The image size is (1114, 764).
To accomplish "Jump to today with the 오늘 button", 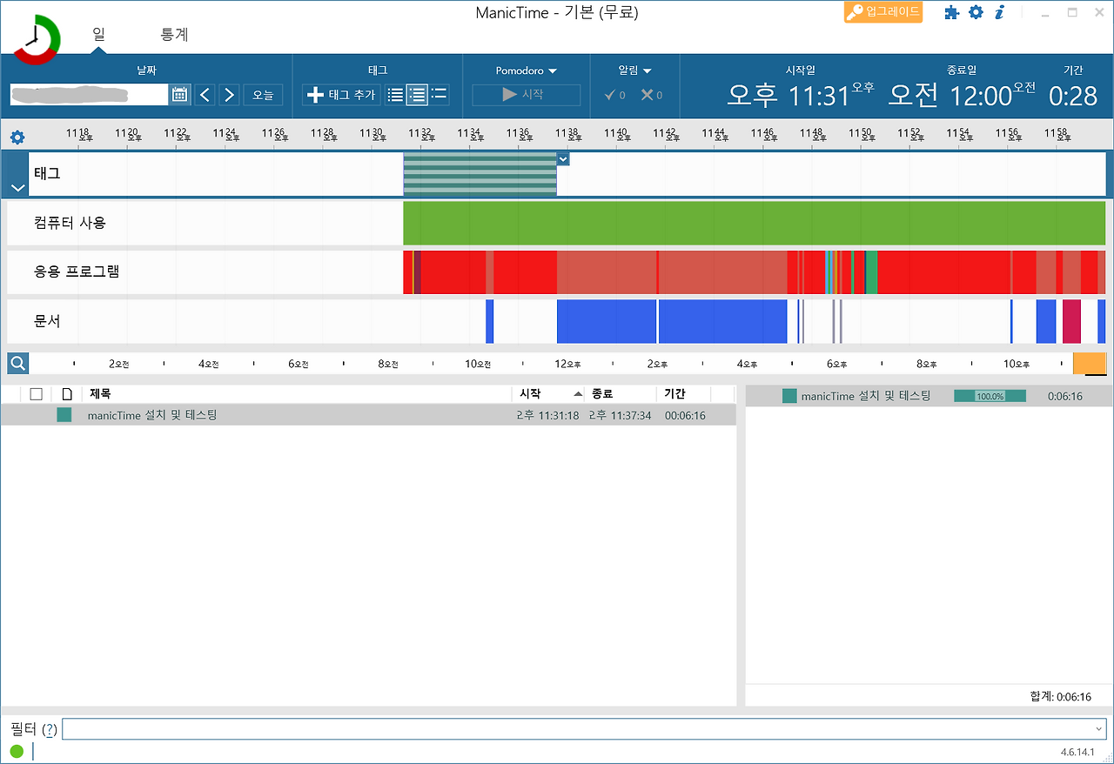I will [x=263, y=95].
